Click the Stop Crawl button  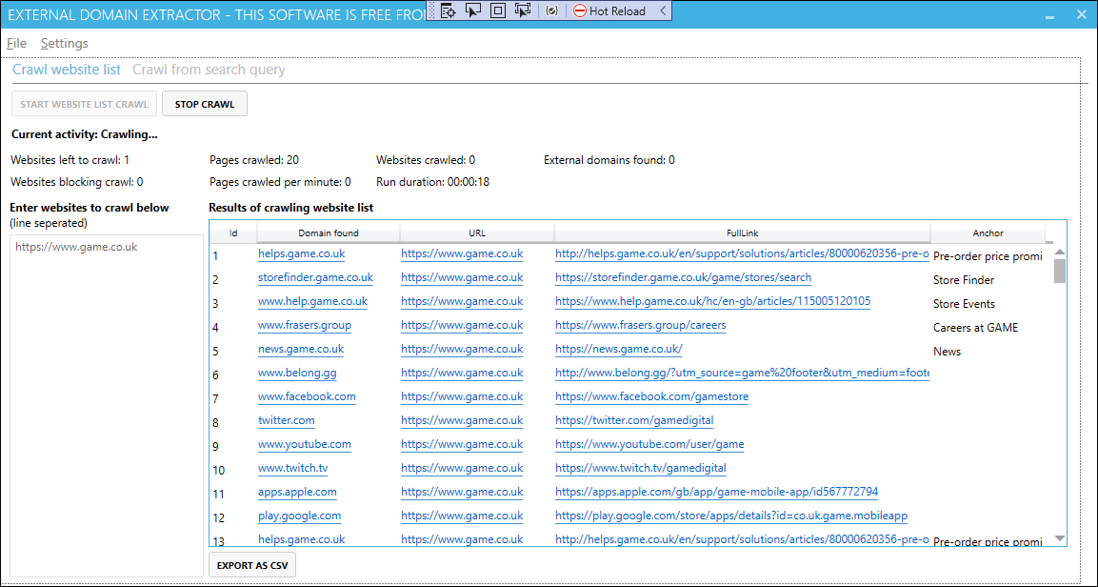pyautogui.click(x=205, y=105)
